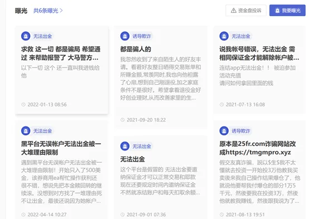Select 无法出金 tag on 求救 card
Screen dimensions: 309x219
pos(42,36)
